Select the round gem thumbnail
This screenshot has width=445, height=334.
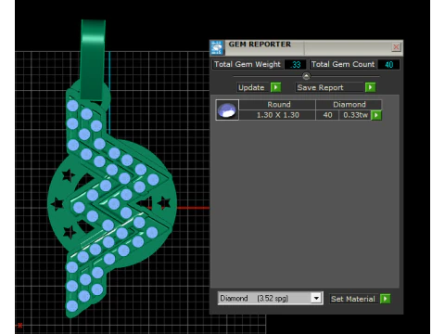click(x=227, y=110)
